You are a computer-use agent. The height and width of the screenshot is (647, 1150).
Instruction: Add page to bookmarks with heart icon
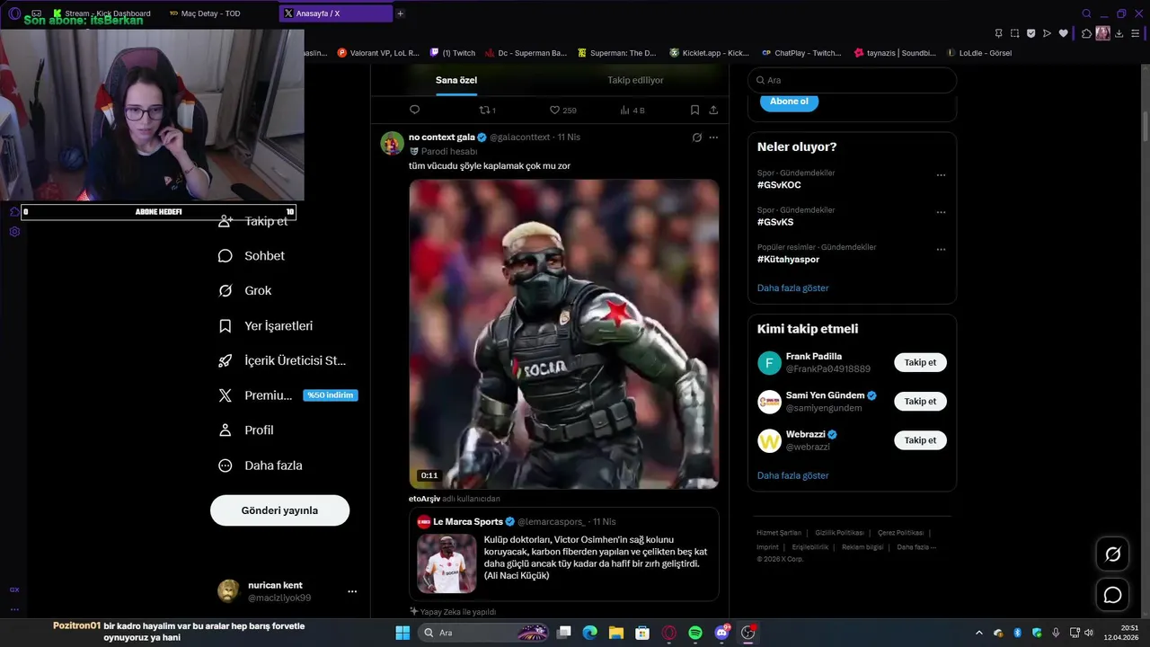(x=1064, y=33)
